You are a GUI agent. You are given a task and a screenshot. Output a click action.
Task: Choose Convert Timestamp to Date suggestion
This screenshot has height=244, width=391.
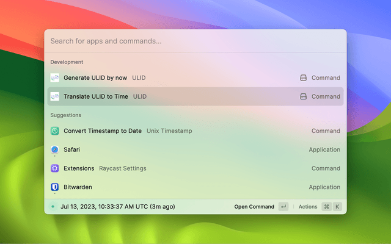click(103, 131)
